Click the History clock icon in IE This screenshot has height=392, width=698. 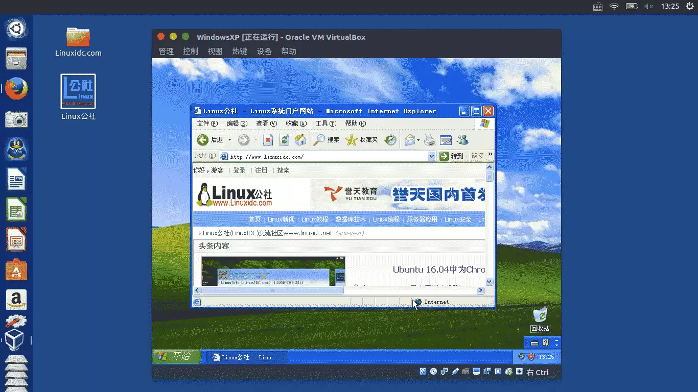tap(391, 140)
